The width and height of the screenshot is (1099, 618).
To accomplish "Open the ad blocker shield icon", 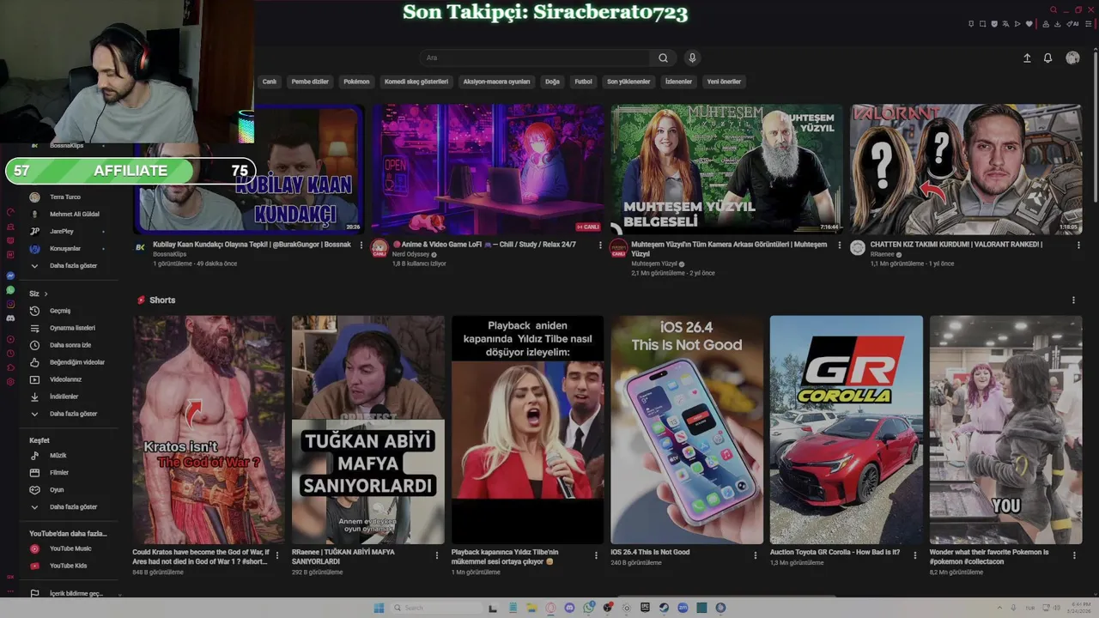I will (x=994, y=23).
